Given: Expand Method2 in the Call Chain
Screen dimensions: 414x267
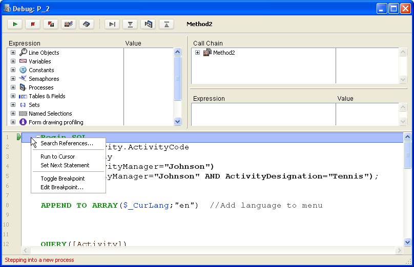Looking at the screenshot, I should point(198,53).
